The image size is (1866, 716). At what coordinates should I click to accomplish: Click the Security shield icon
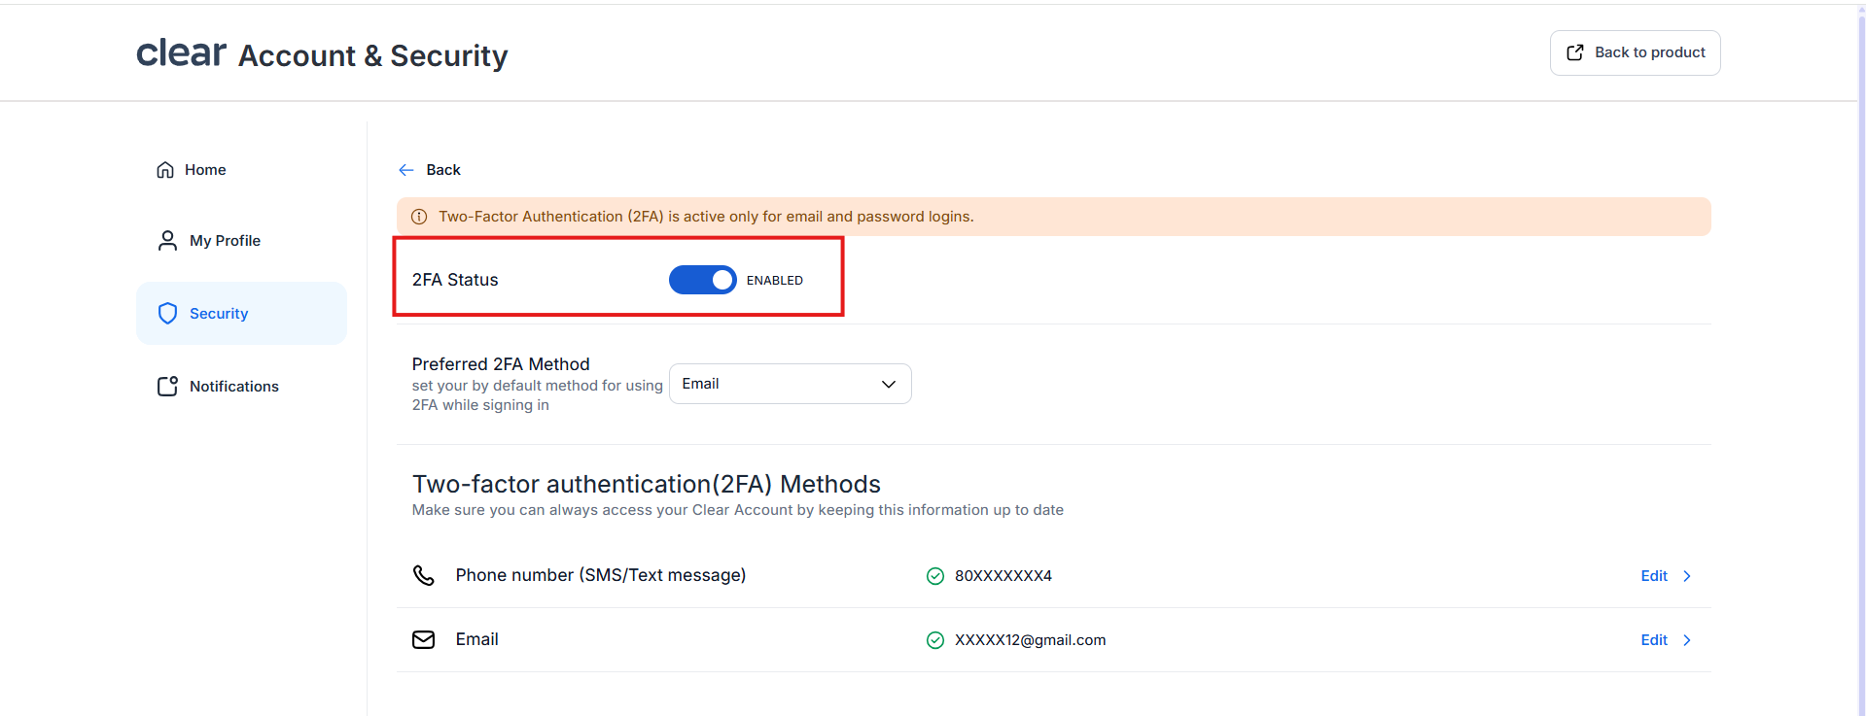click(x=167, y=313)
